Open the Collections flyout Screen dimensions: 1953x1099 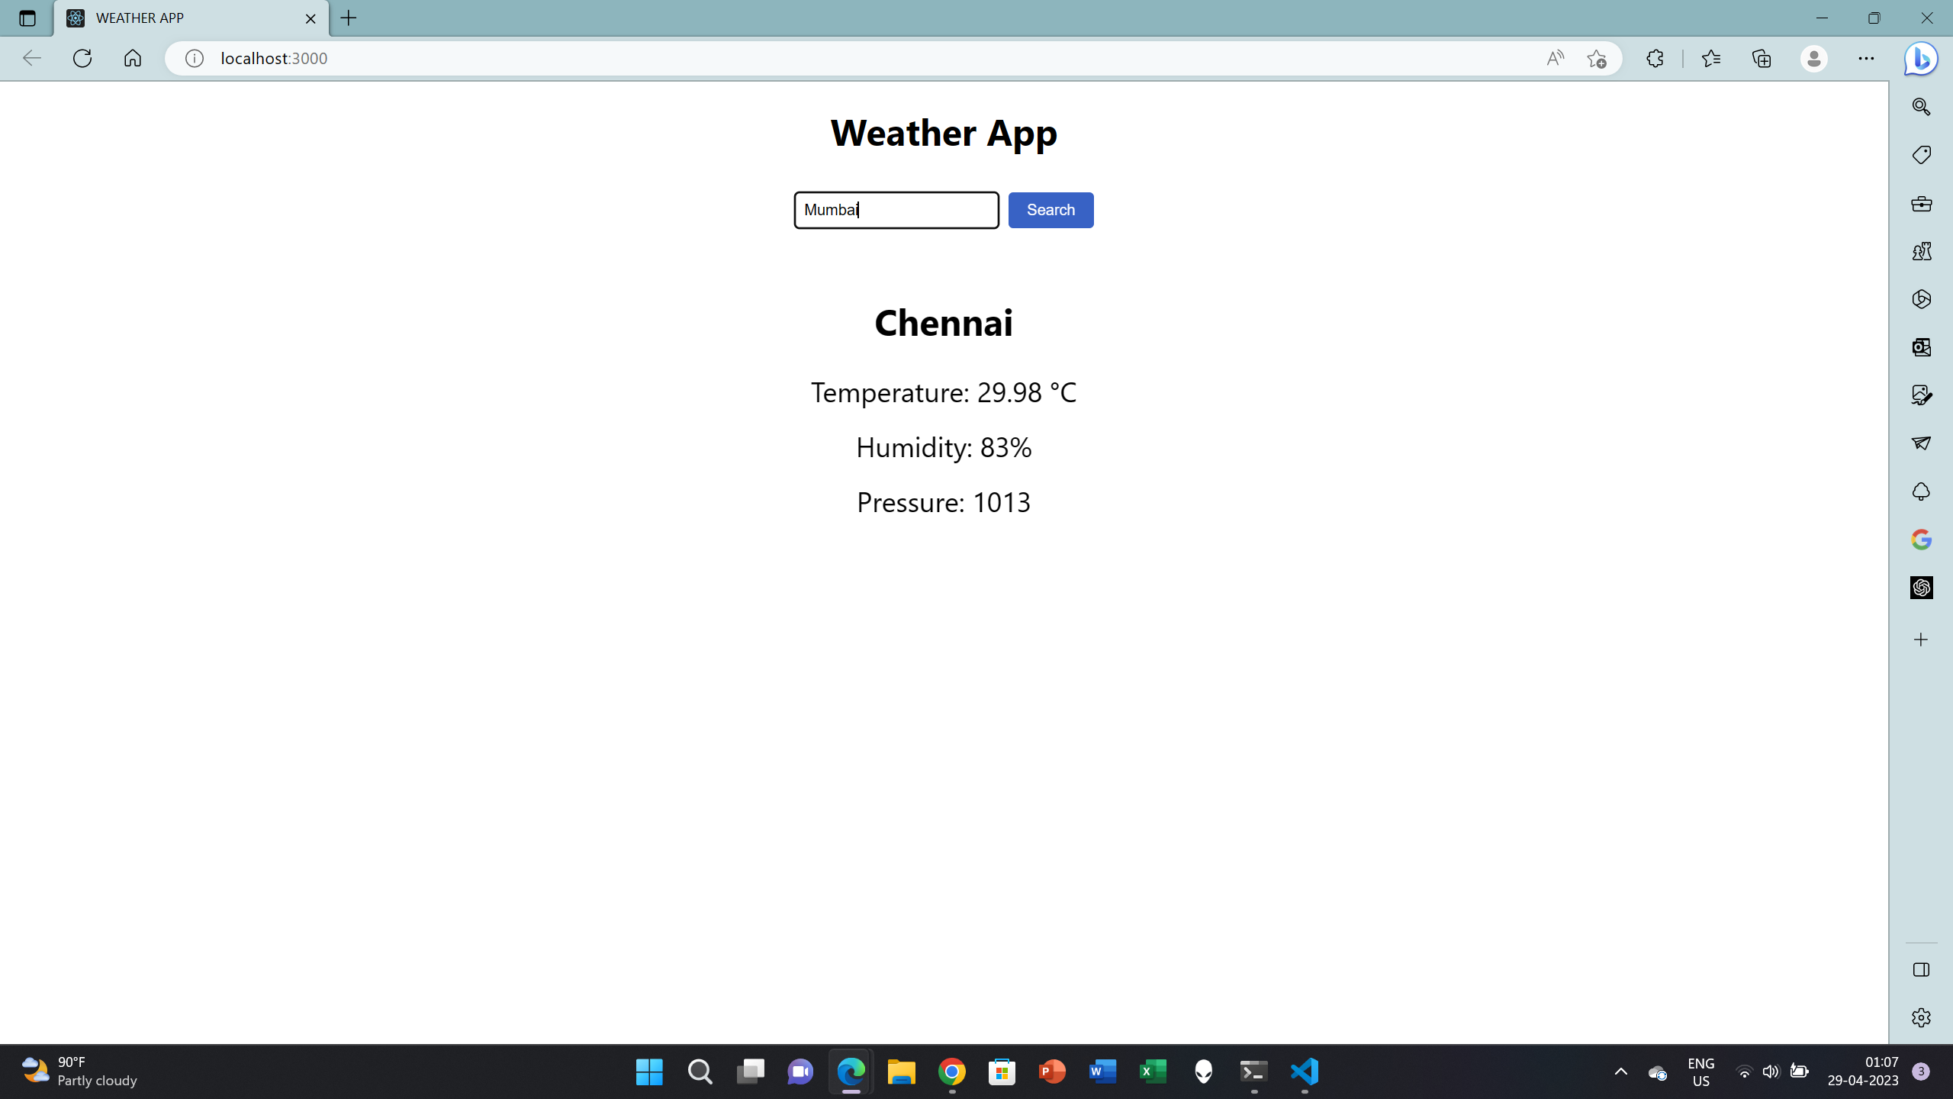coord(1762,58)
